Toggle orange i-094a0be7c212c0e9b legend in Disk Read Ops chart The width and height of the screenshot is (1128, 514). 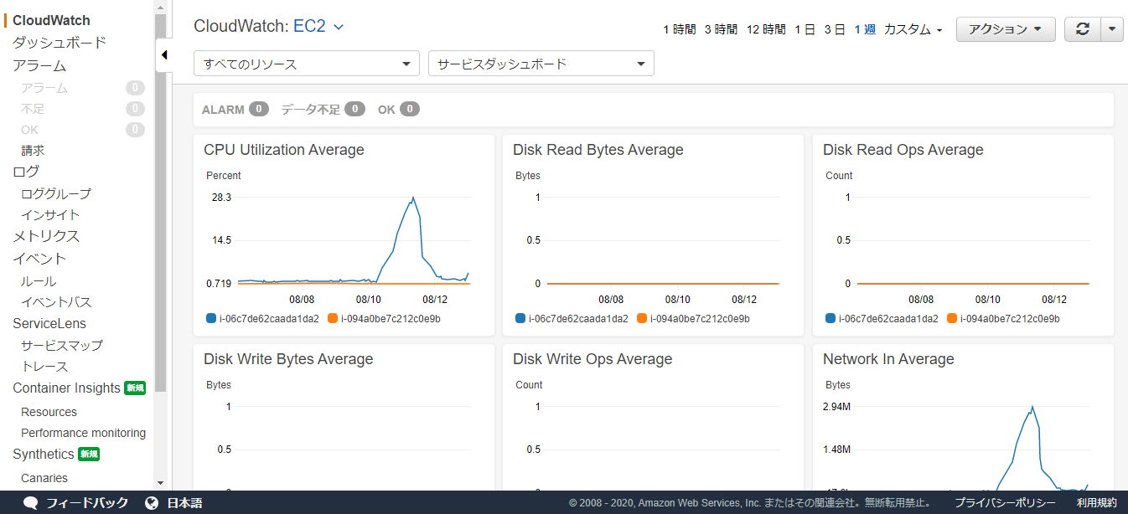[x=1003, y=318]
